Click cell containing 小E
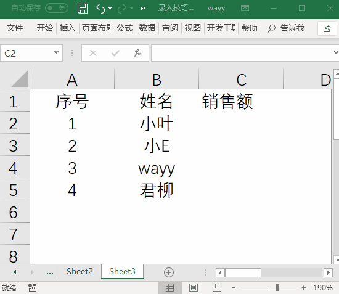This screenshot has width=339, height=294. click(157, 145)
